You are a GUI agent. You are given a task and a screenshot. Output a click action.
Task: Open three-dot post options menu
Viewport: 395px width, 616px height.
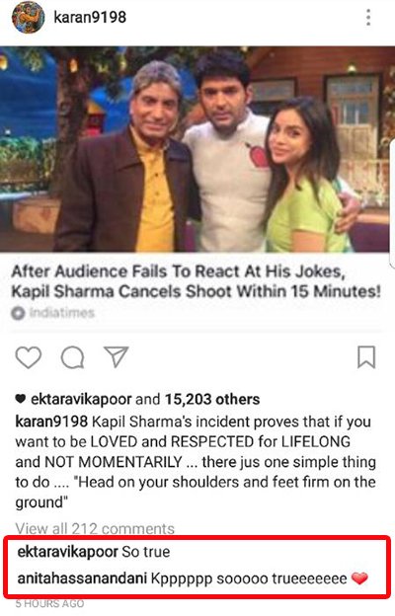point(368,18)
